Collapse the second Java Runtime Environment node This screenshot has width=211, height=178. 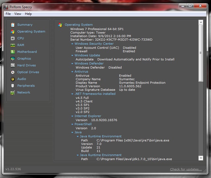tap(78, 155)
